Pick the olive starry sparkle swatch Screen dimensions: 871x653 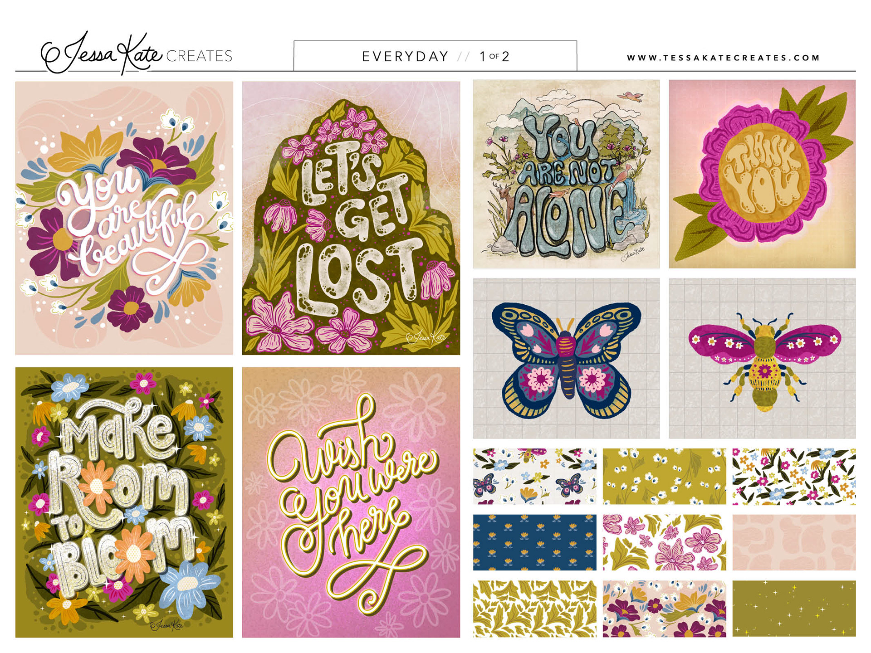pos(794,609)
